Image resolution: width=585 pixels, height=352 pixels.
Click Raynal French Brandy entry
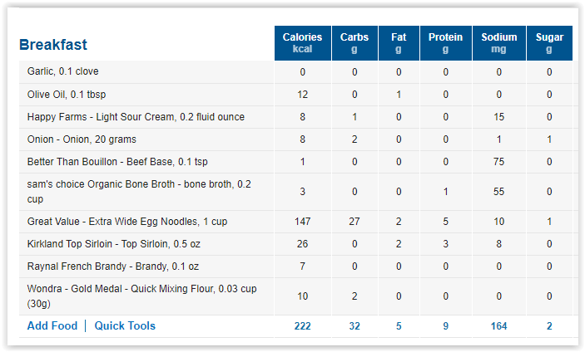coord(113,266)
